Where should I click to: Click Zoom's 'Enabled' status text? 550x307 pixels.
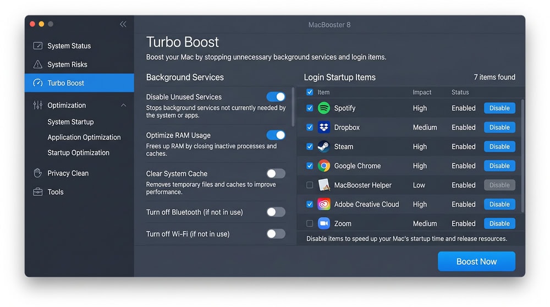(x=463, y=223)
